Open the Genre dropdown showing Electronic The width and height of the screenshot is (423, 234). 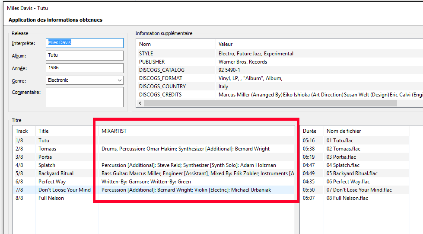click(x=84, y=80)
